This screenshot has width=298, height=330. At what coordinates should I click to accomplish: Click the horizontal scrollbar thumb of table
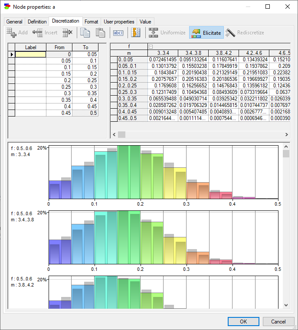coord(121,134)
